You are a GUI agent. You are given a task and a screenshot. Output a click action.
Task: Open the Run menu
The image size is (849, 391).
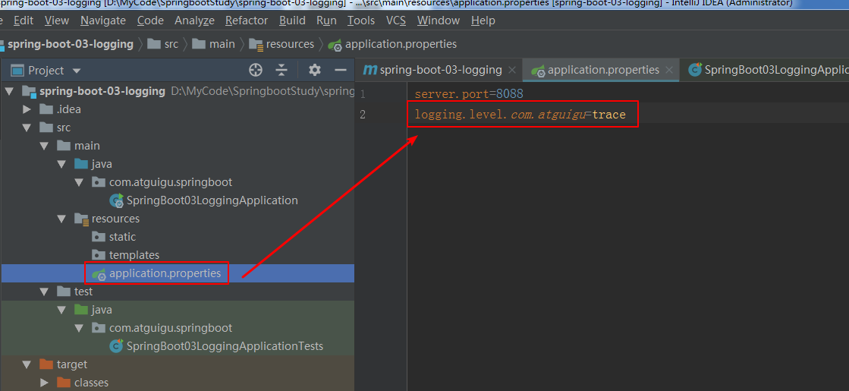coord(326,20)
